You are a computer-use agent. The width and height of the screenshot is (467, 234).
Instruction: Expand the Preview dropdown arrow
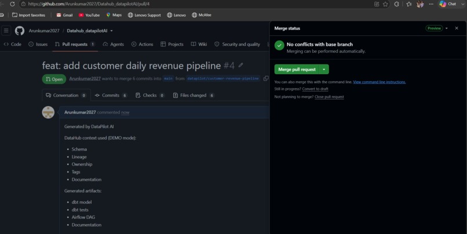coord(447,28)
